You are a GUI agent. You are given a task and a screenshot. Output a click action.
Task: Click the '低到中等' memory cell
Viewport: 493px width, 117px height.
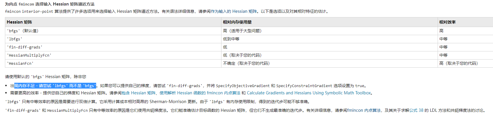pyautogui.click(x=231, y=39)
